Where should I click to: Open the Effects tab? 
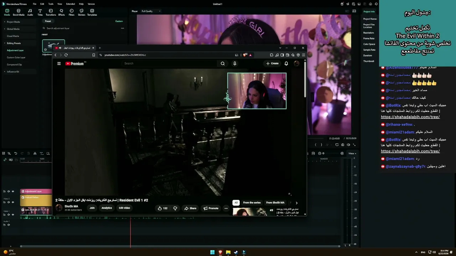pyautogui.click(x=61, y=12)
